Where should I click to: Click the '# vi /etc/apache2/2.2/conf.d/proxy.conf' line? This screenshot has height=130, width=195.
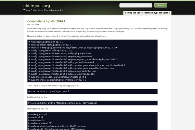point(48,91)
